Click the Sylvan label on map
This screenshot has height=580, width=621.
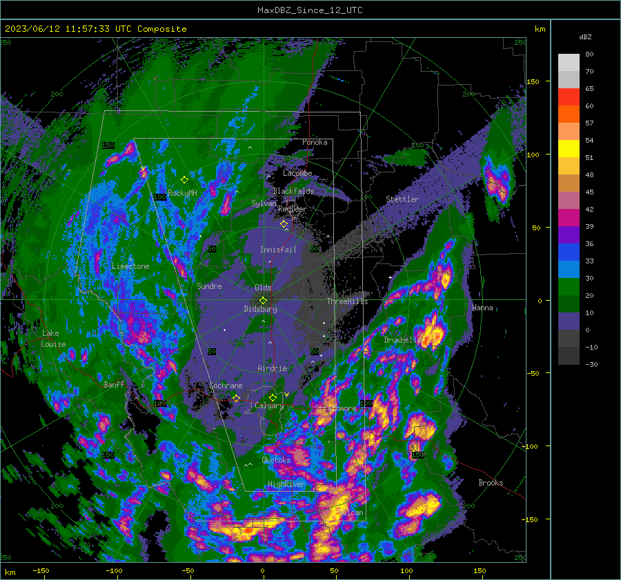pos(264,203)
